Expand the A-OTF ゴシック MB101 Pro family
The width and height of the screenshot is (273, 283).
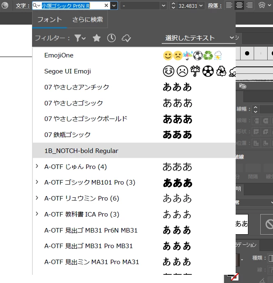(37, 182)
